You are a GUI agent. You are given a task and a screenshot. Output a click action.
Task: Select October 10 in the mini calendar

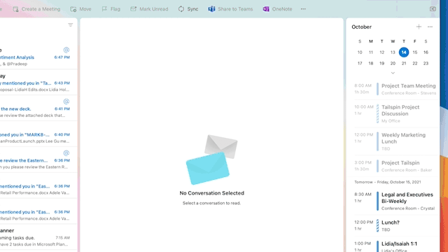[x=360, y=52]
